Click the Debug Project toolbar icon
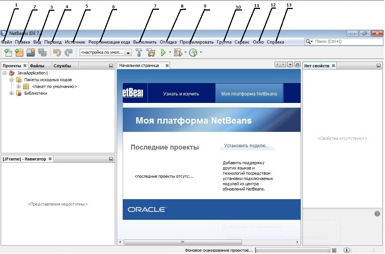 pyautogui.click(x=178, y=52)
